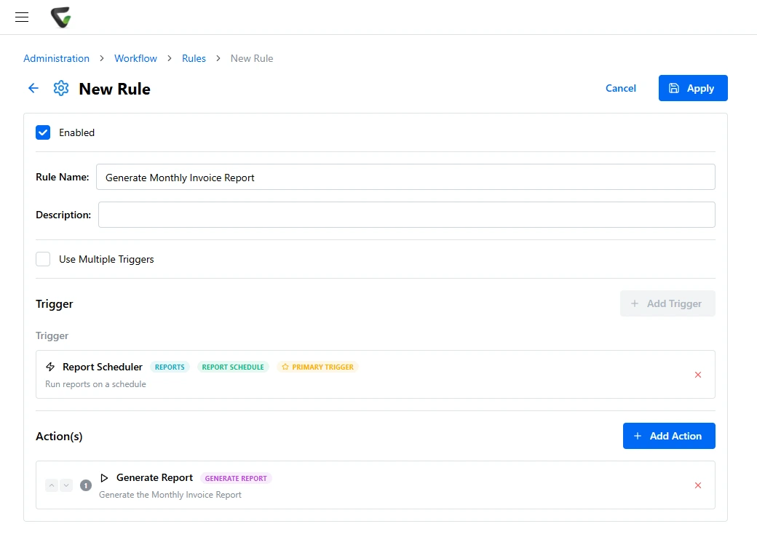
Task: Click 'Generate the Monthly Invoice Report' description
Action: [x=170, y=495]
